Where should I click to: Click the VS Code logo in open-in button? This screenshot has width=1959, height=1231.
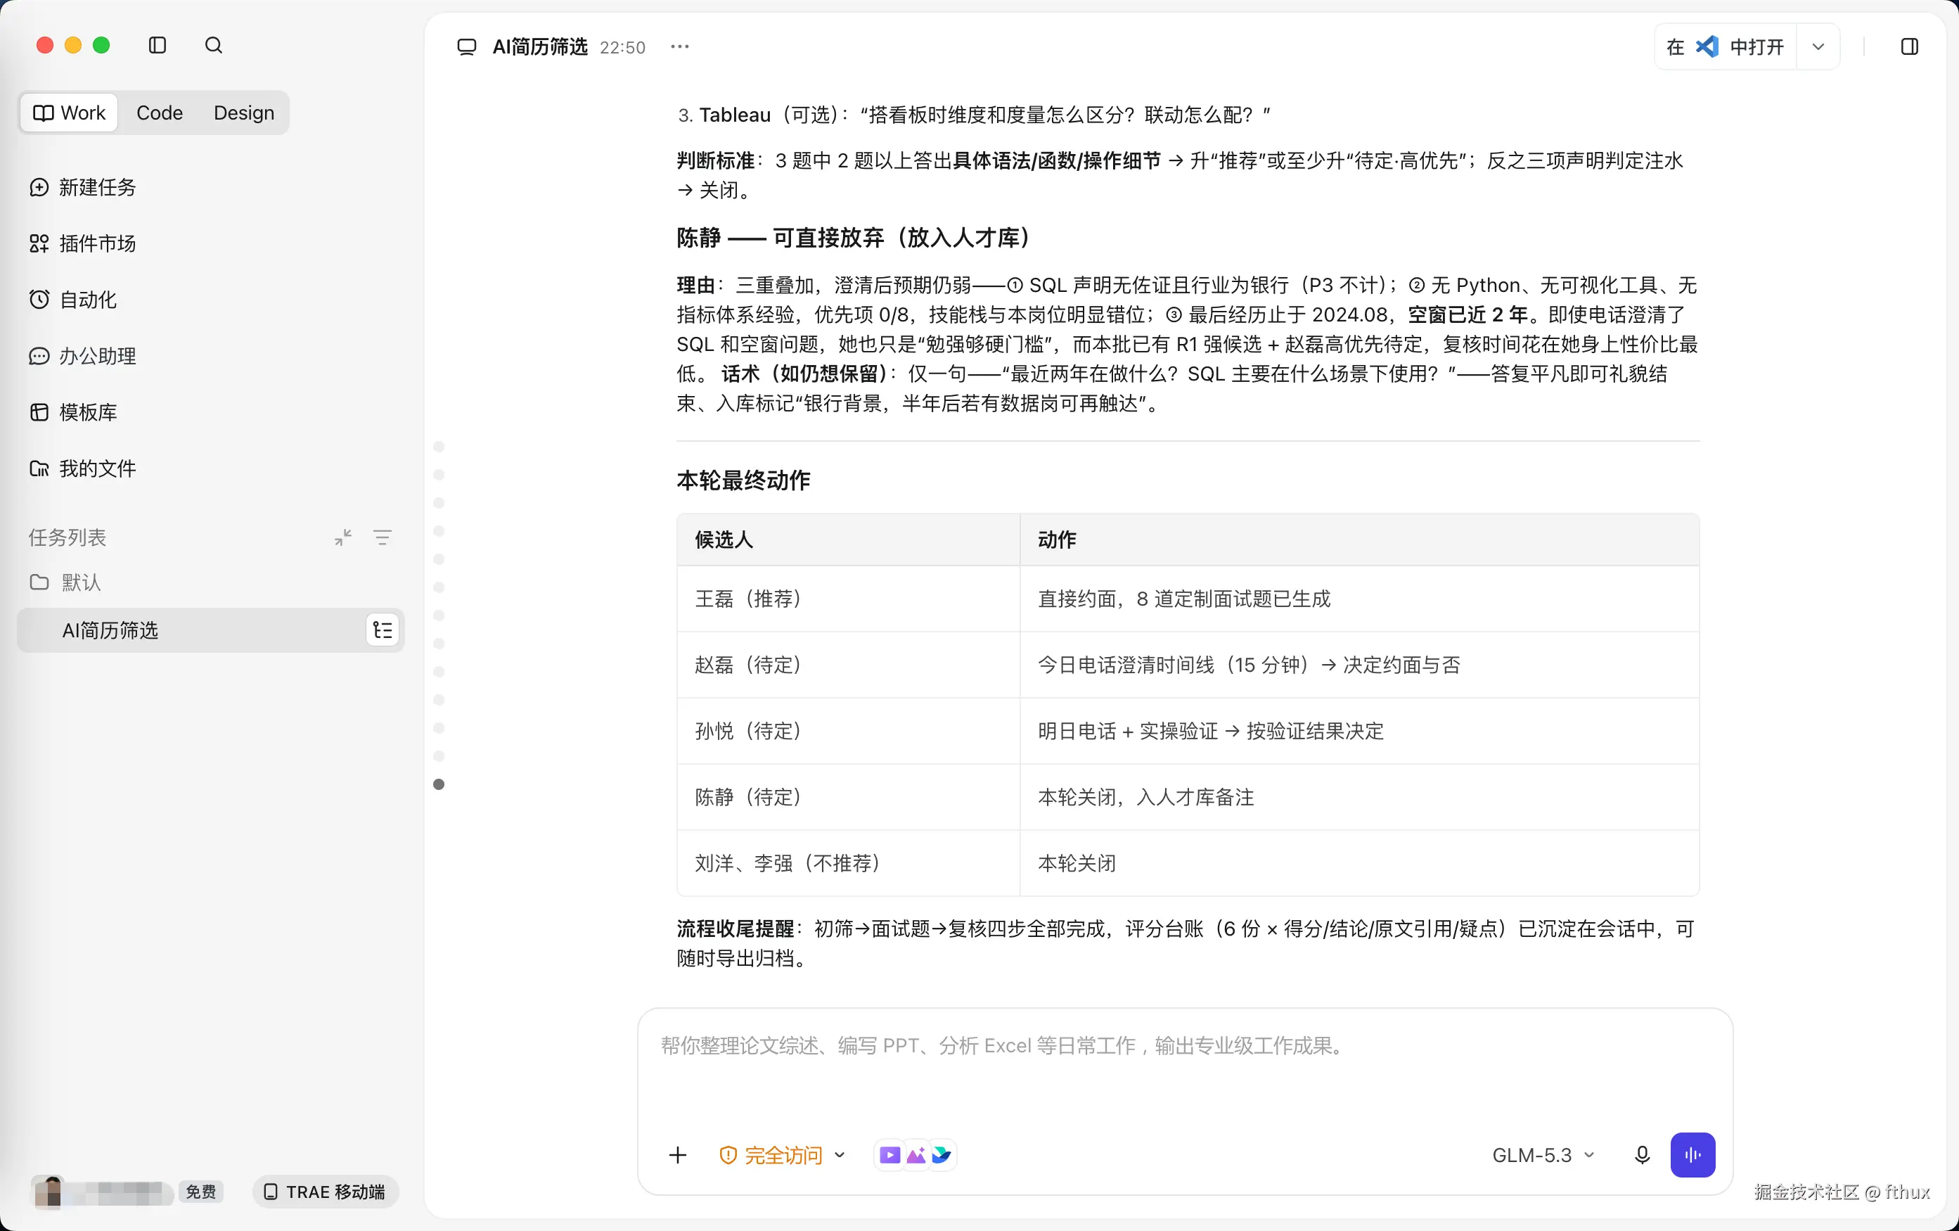click(x=1707, y=47)
